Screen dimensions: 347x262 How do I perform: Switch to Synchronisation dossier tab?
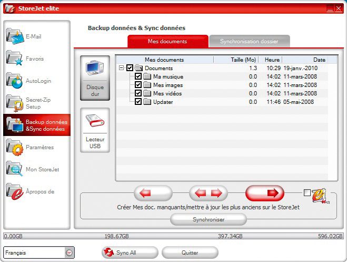(250, 41)
